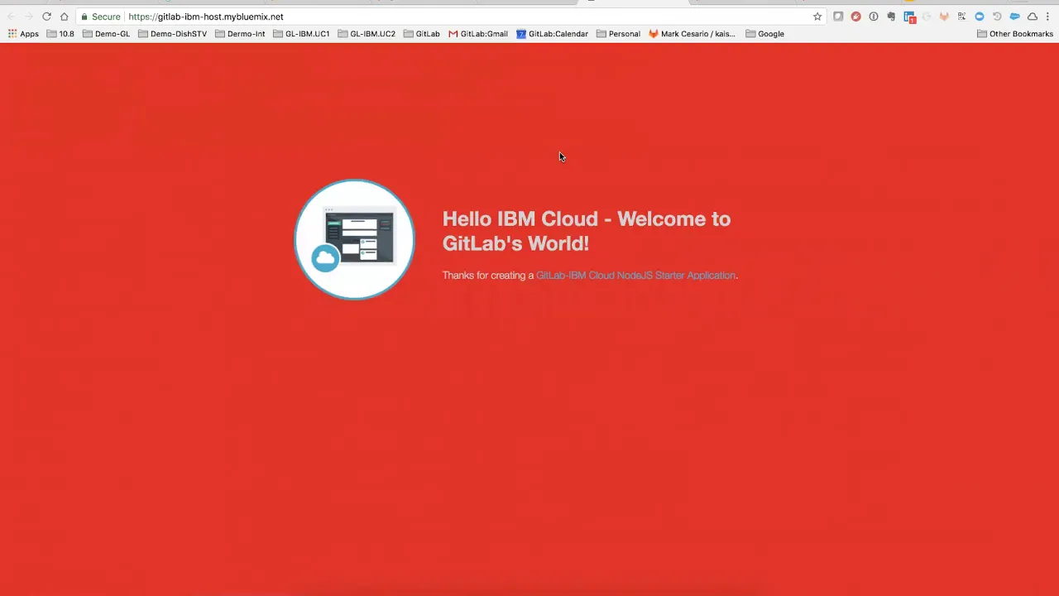Open the Apps grid shortcut
1059x596 pixels.
[x=23, y=34]
